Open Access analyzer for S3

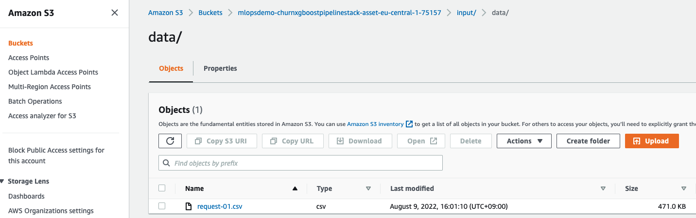42,116
